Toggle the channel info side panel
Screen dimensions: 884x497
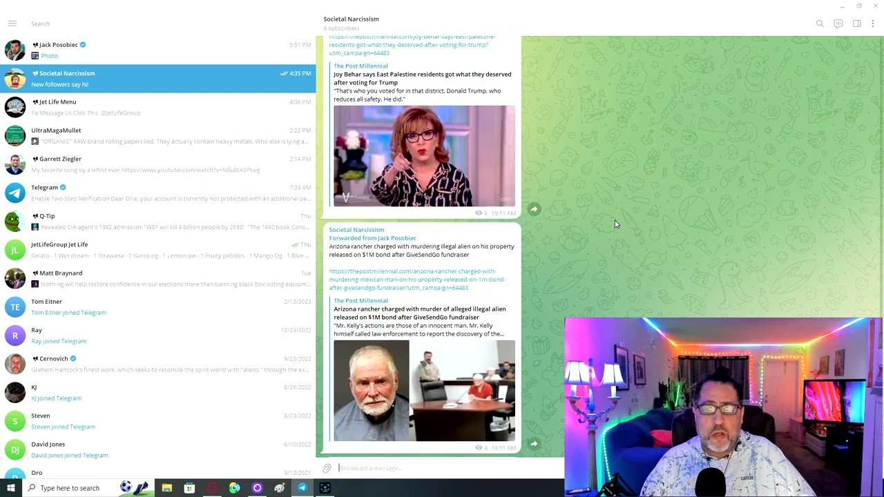pos(857,23)
